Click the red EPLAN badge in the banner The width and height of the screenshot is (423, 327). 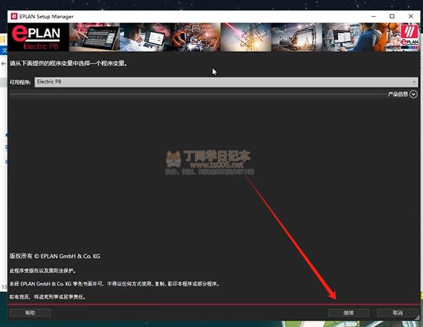click(409, 37)
